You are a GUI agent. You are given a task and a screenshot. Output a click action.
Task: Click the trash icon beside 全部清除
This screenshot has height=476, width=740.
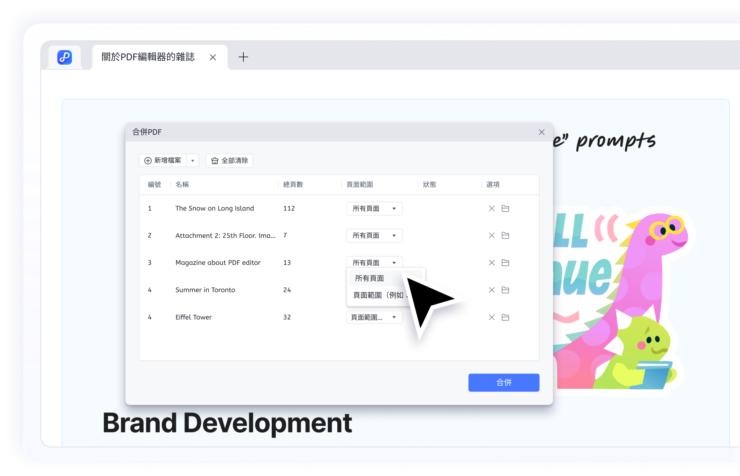point(215,161)
